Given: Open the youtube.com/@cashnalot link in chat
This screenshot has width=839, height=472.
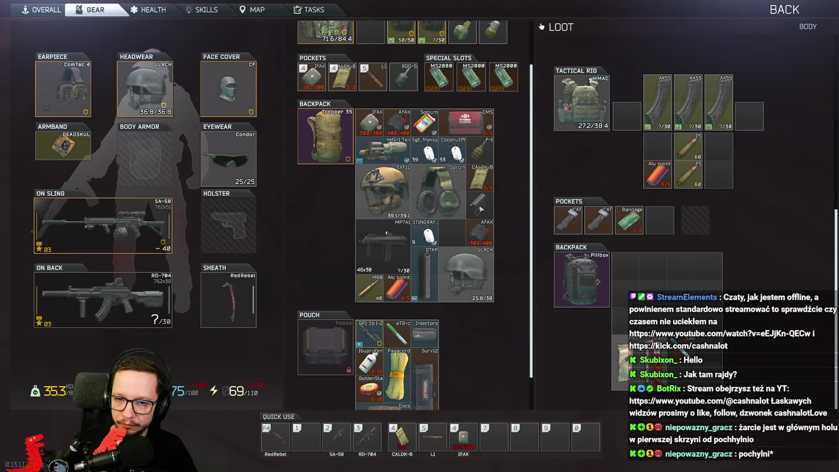Looking at the screenshot, I should (699, 401).
